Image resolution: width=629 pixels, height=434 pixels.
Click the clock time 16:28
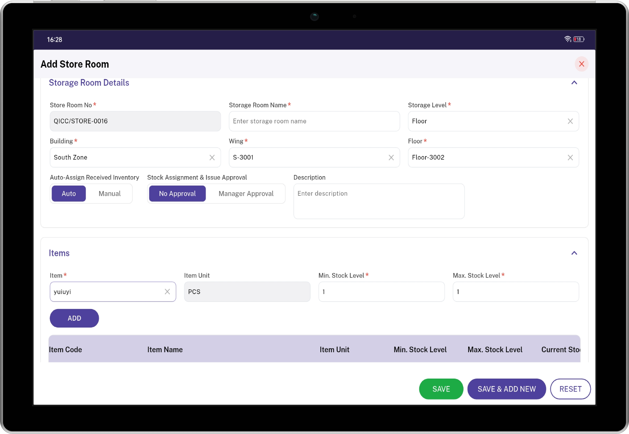55,40
